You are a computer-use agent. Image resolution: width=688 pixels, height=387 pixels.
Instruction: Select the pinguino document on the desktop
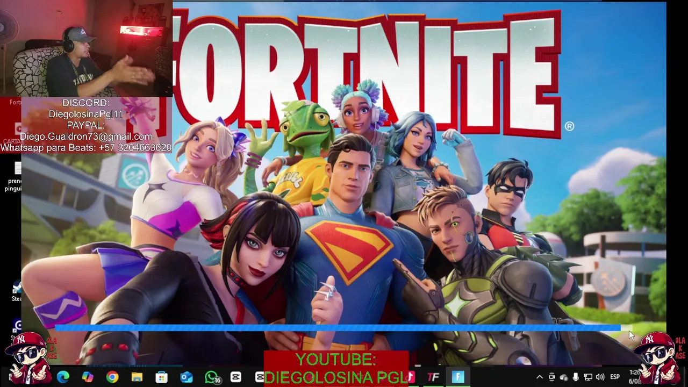(x=15, y=177)
